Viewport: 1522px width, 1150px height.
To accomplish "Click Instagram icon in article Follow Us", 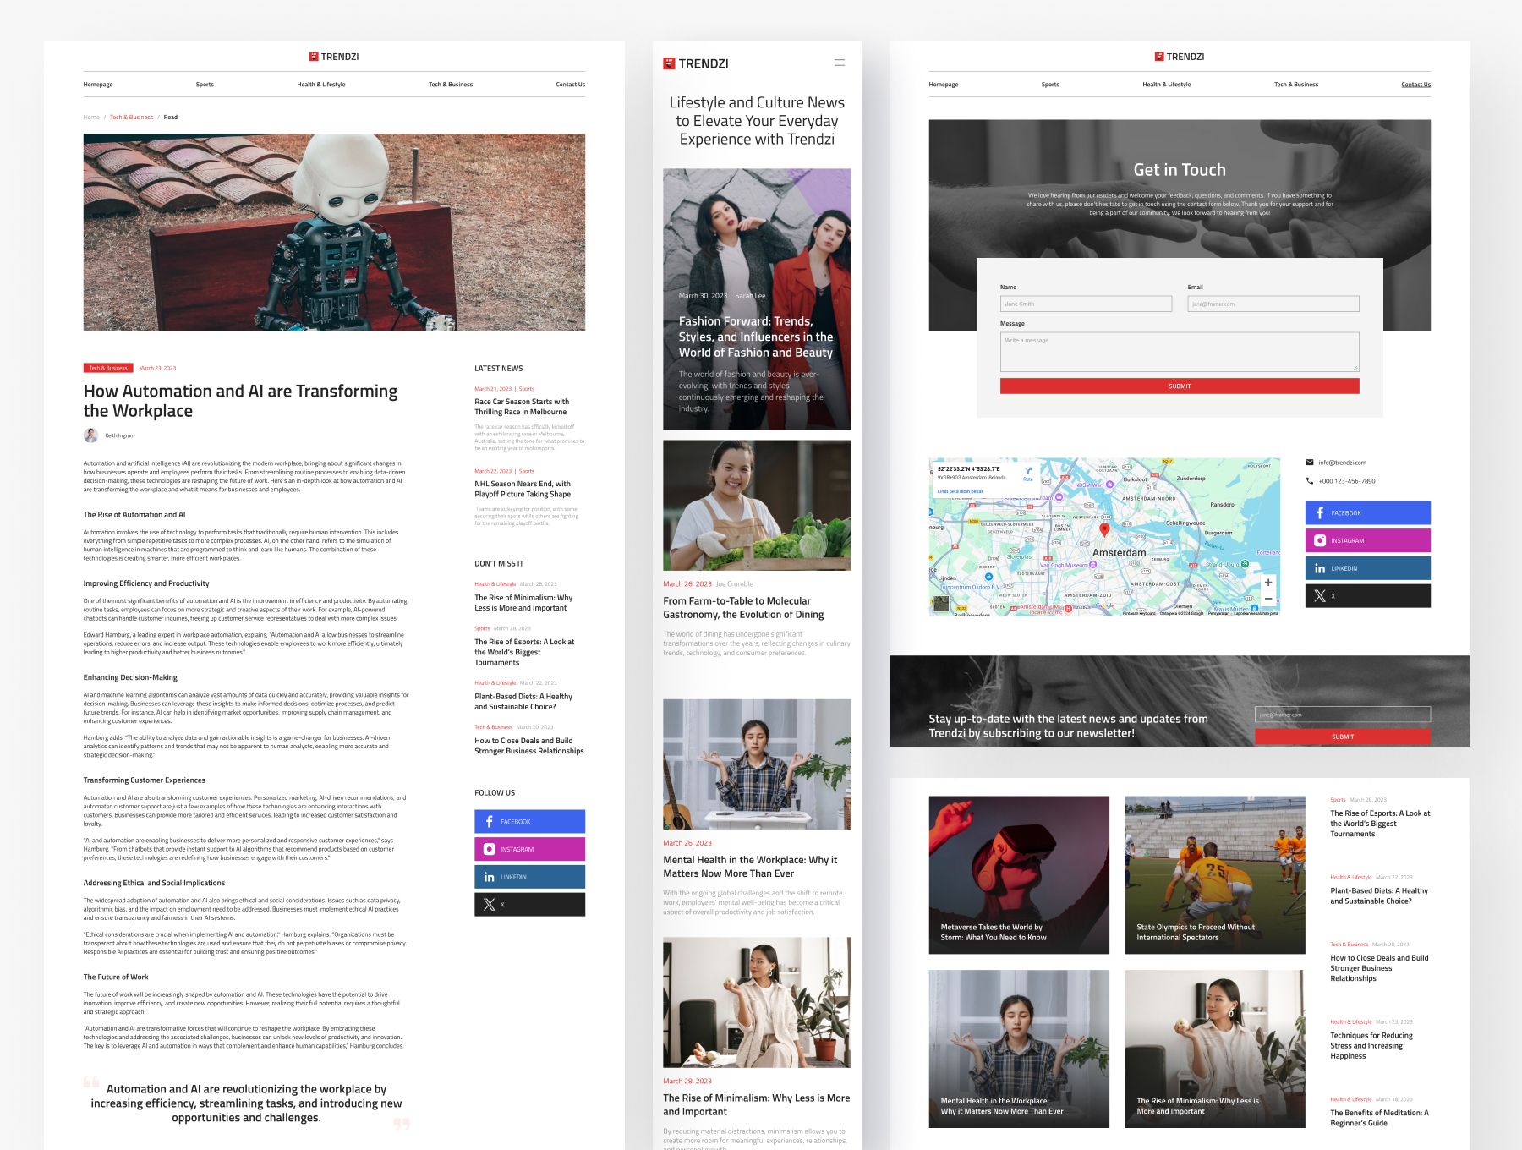I will 489,849.
